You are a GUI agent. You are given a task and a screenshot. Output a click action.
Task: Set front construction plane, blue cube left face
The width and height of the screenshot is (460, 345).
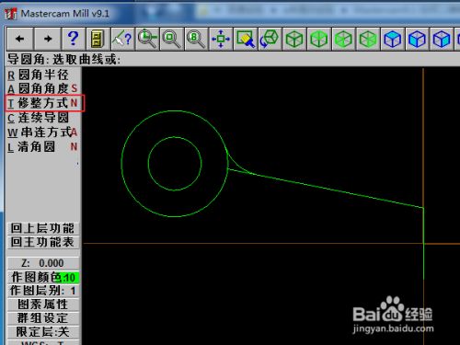click(x=417, y=39)
